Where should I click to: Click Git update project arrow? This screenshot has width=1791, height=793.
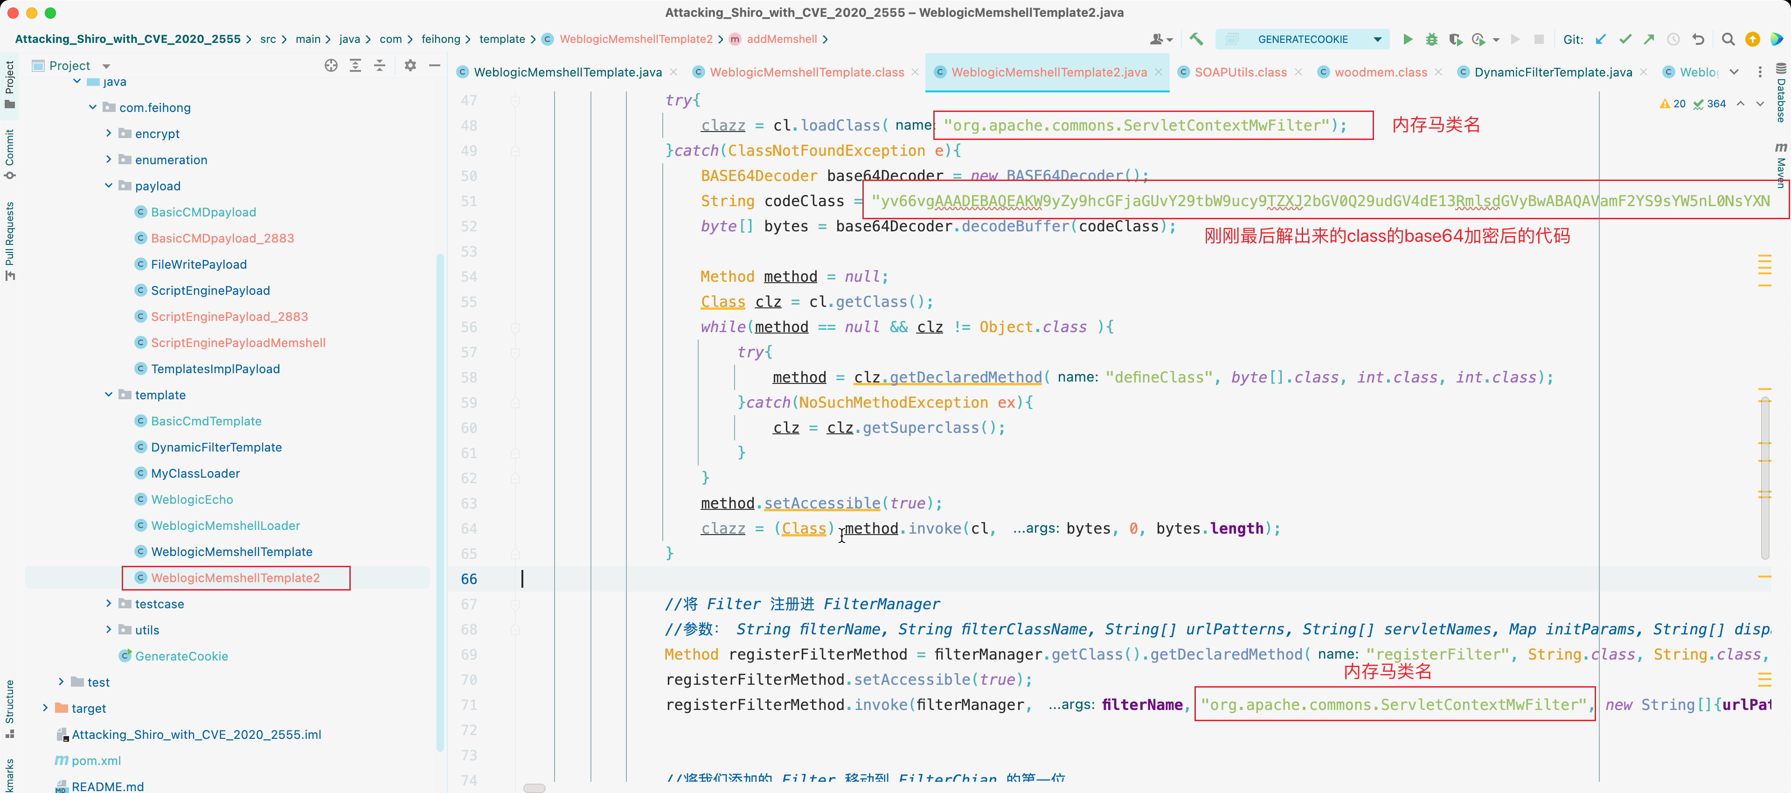click(x=1601, y=39)
